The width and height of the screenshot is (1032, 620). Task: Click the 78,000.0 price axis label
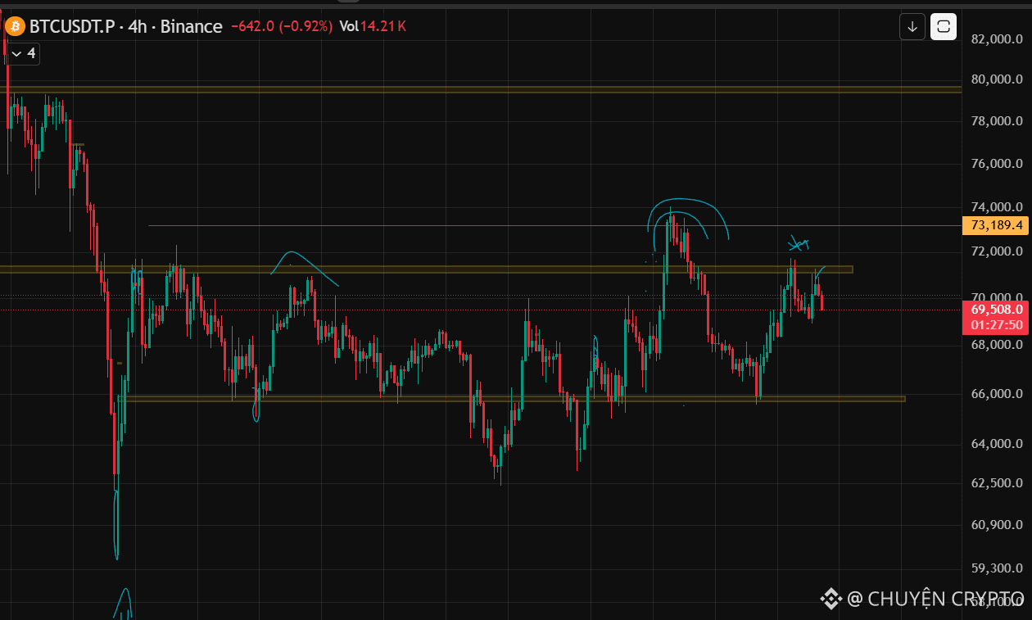tap(996, 120)
